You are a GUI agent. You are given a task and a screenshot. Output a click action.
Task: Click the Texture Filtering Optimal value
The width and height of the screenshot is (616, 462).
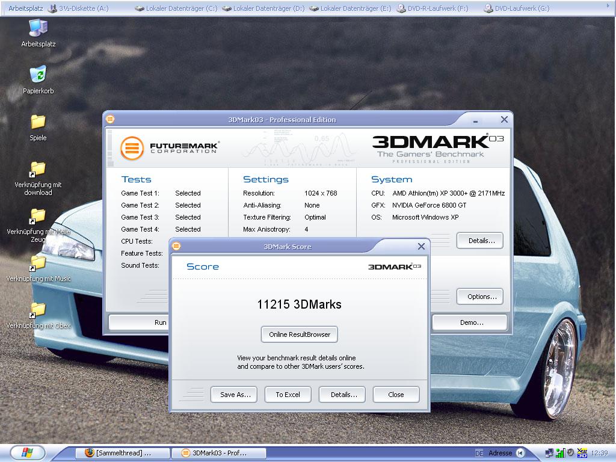coord(315,217)
